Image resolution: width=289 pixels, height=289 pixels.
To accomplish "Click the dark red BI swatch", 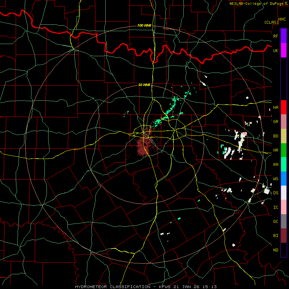I will point(284,235).
